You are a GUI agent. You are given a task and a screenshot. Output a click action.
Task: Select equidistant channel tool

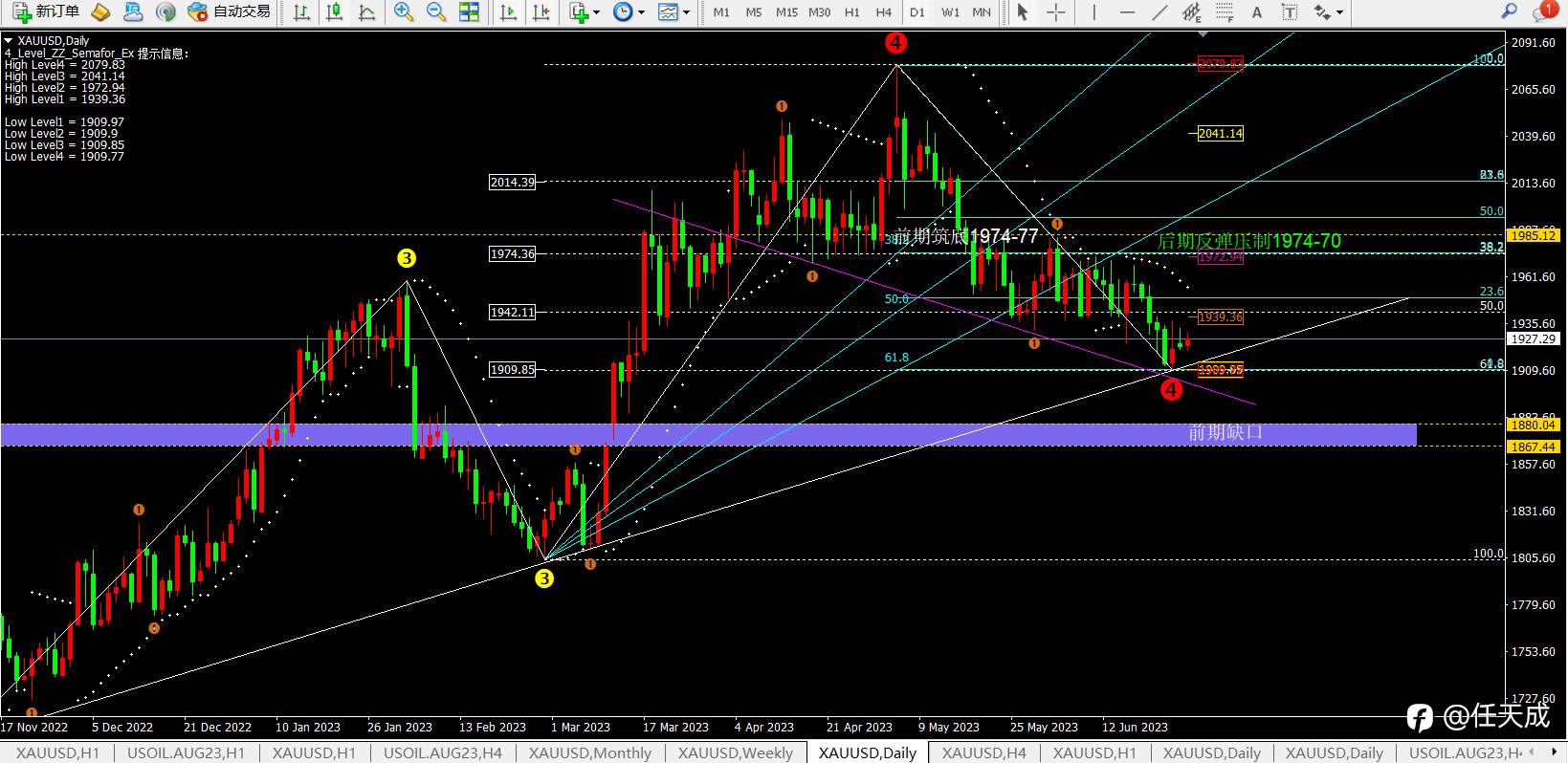coord(1192,11)
